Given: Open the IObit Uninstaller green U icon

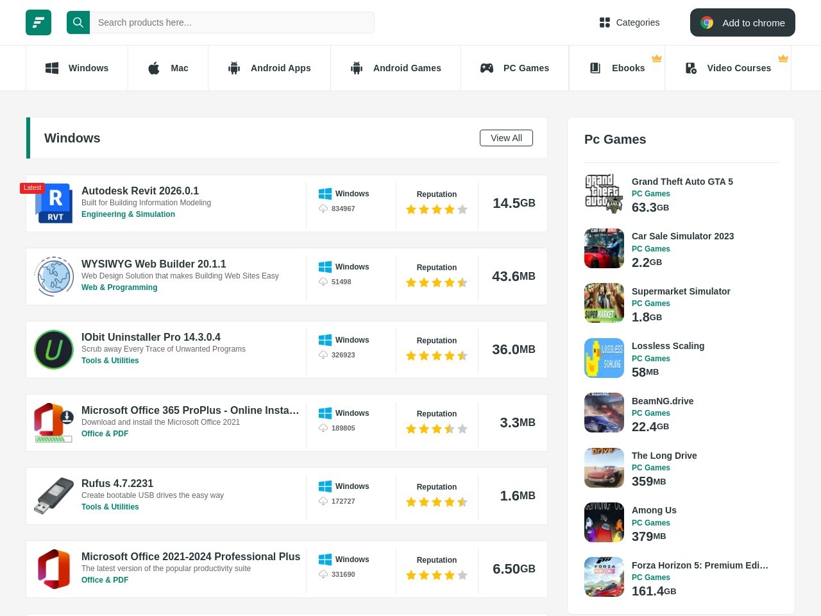Looking at the screenshot, I should click(54, 350).
